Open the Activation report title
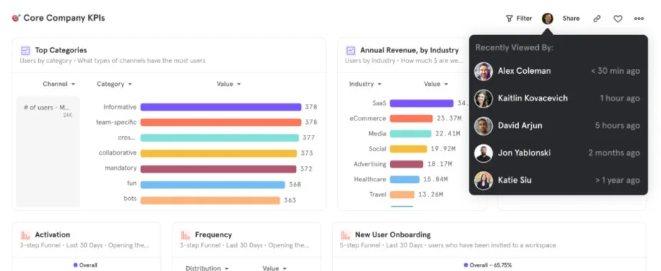 52,235
